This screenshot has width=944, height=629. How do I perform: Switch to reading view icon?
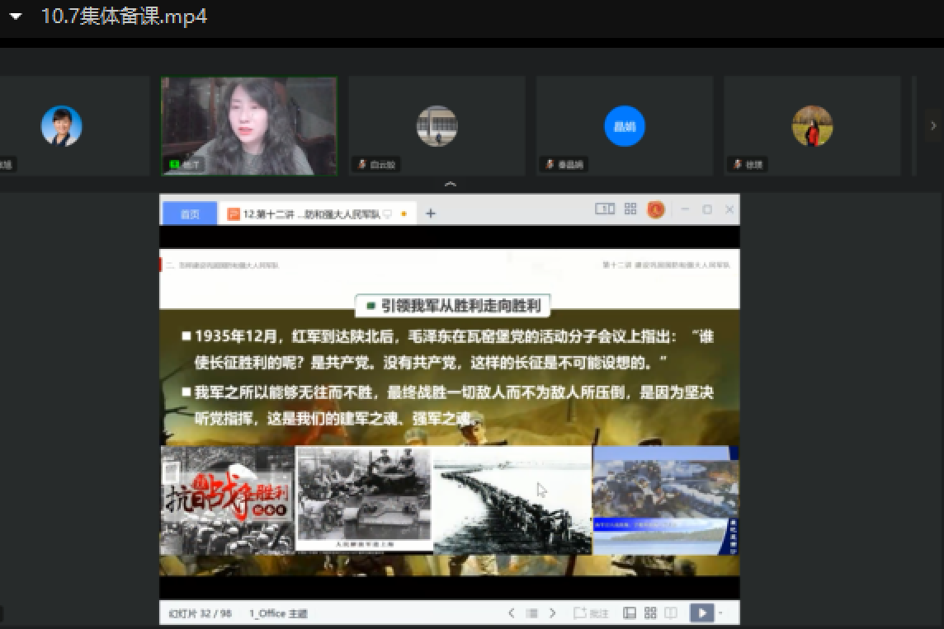(x=671, y=613)
